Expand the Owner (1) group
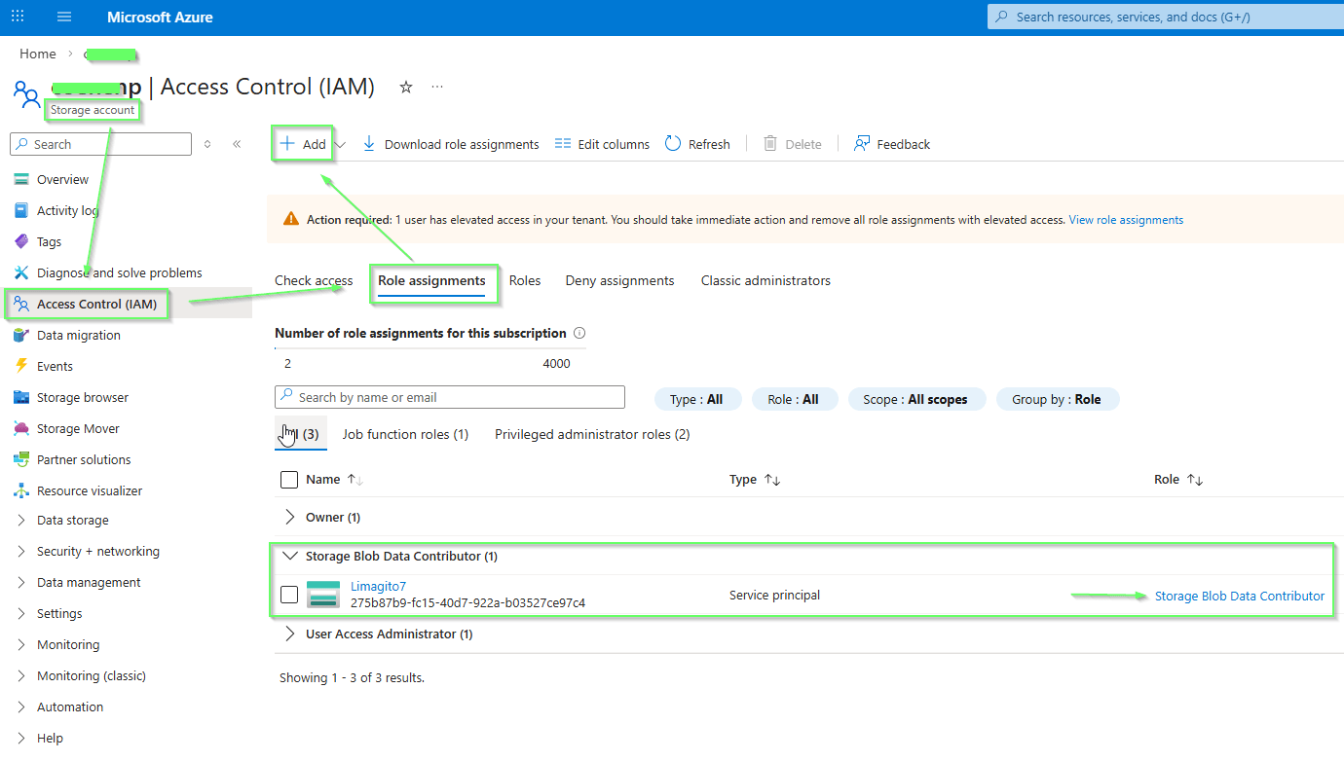The height and width of the screenshot is (761, 1344). [289, 517]
